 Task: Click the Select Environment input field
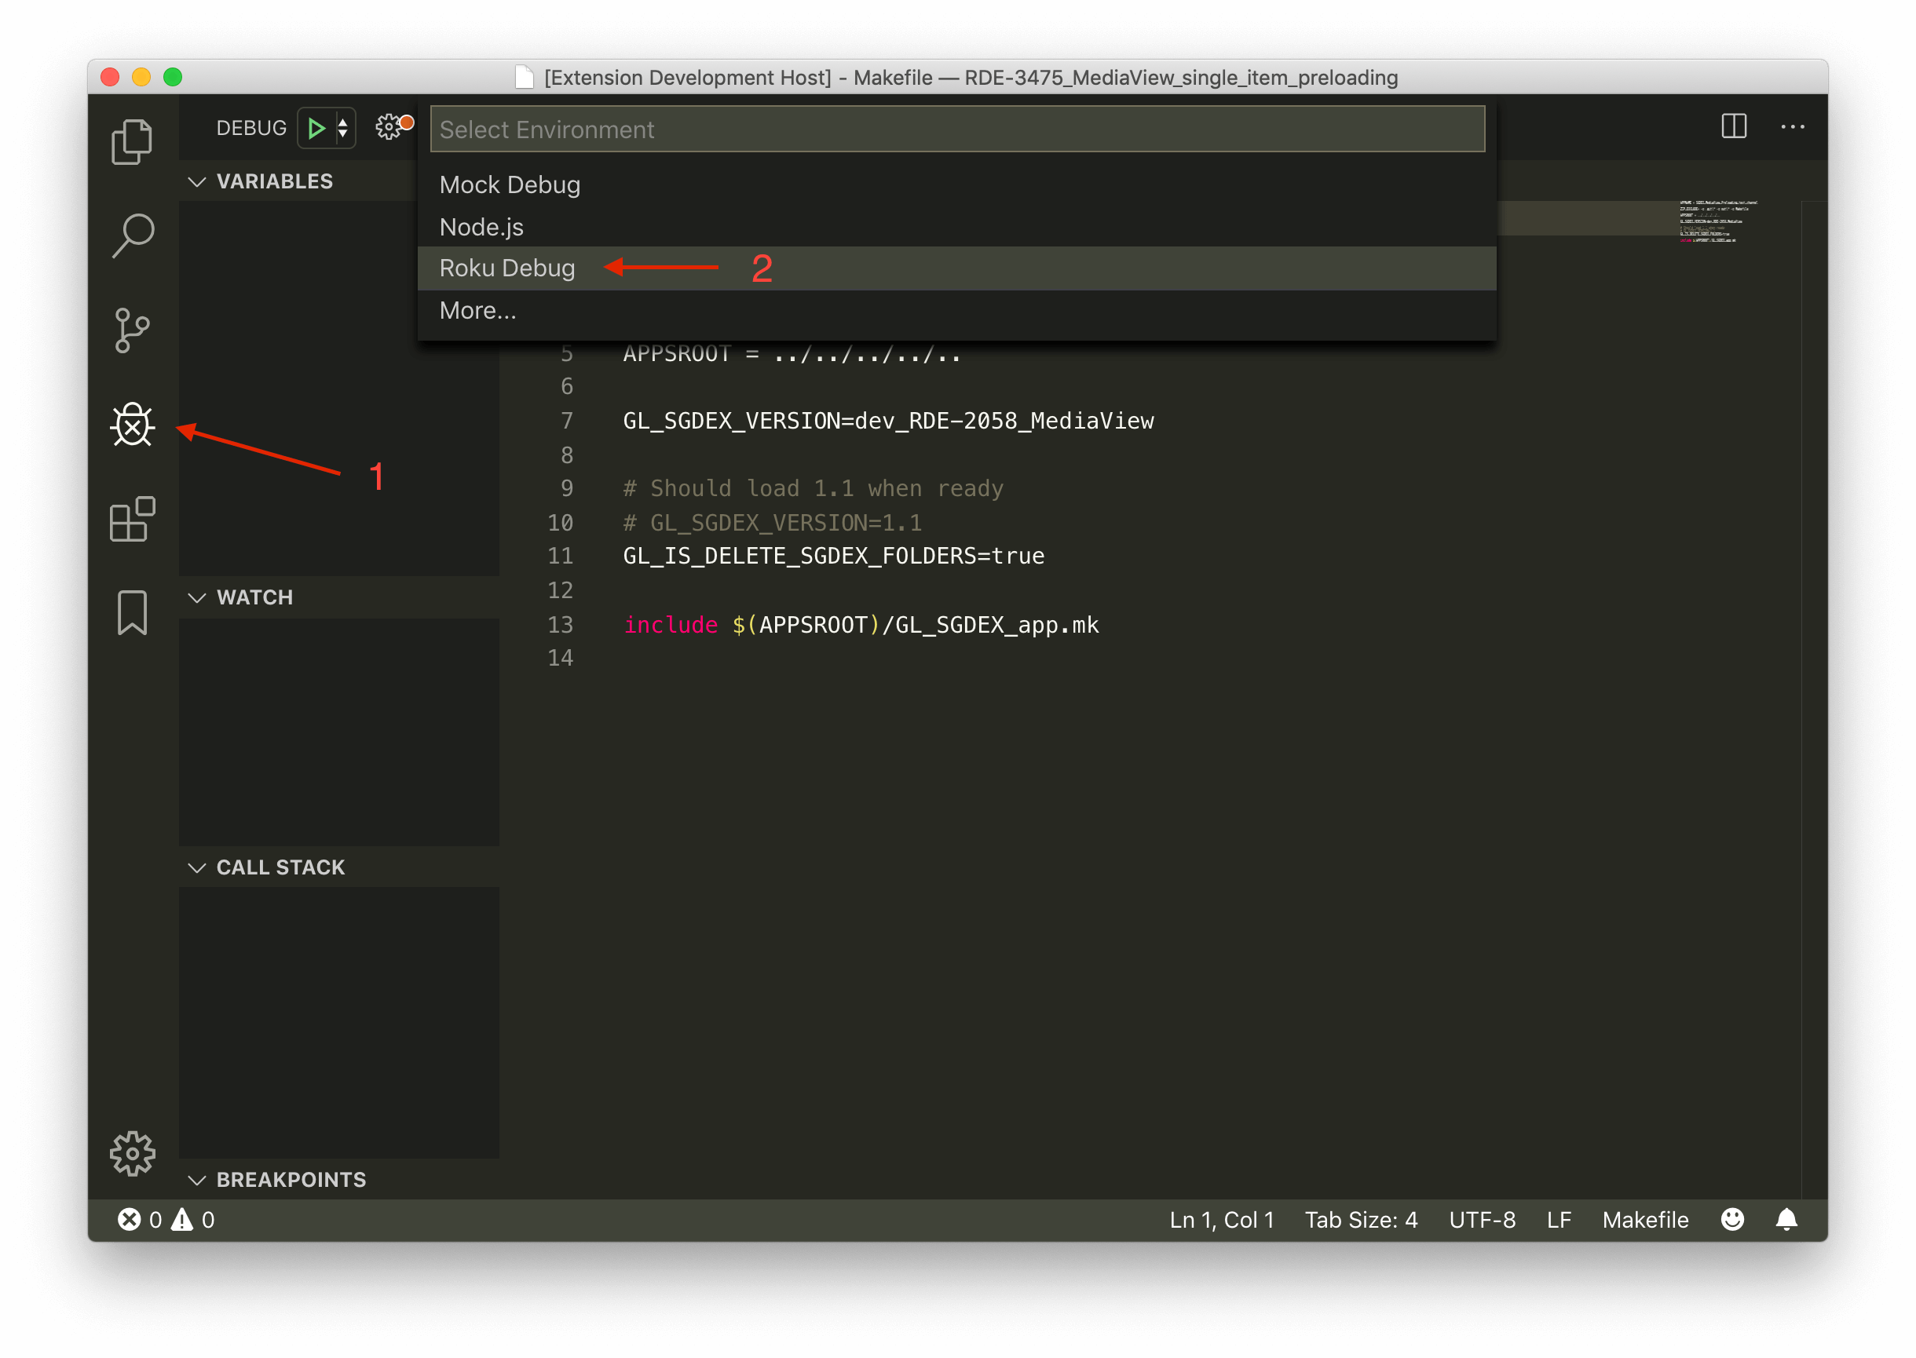[956, 130]
